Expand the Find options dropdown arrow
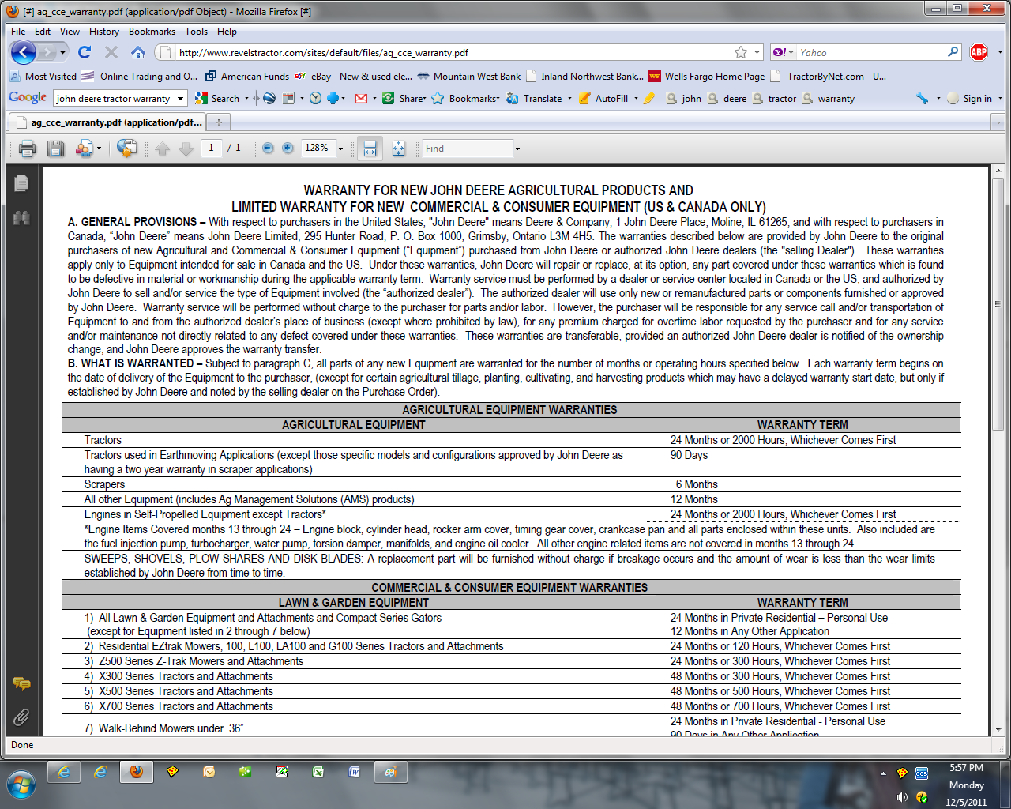This screenshot has height=809, width=1011. 517,149
